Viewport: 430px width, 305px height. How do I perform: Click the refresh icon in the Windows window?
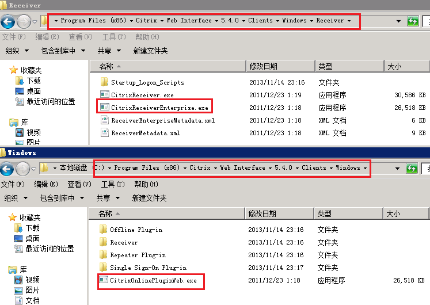click(x=412, y=169)
